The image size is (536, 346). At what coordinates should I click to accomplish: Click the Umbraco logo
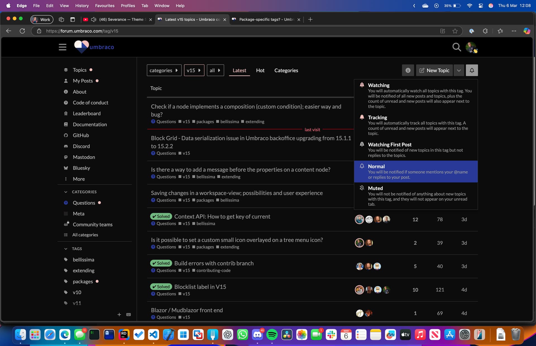(94, 47)
